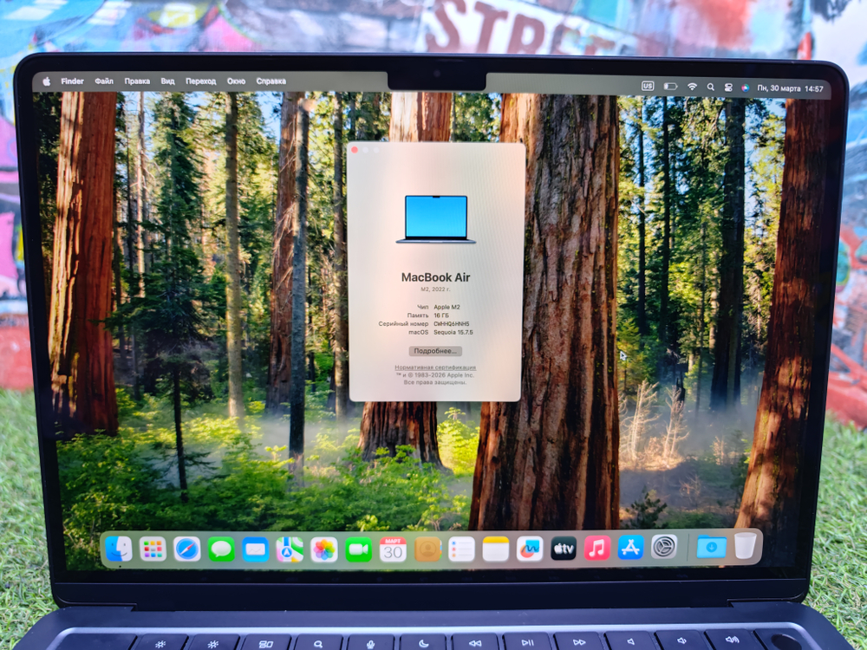Open the Файл menu
Viewport: 867px width, 650px height.
pos(102,81)
